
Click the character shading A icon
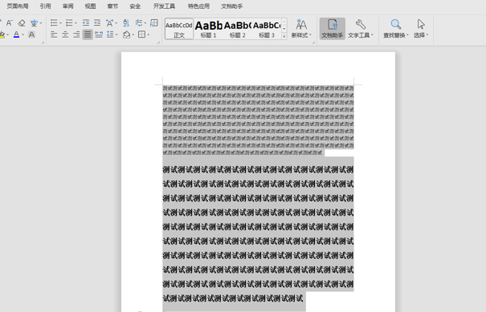(x=31, y=34)
